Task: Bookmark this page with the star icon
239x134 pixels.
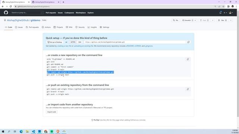Action: 223,7
